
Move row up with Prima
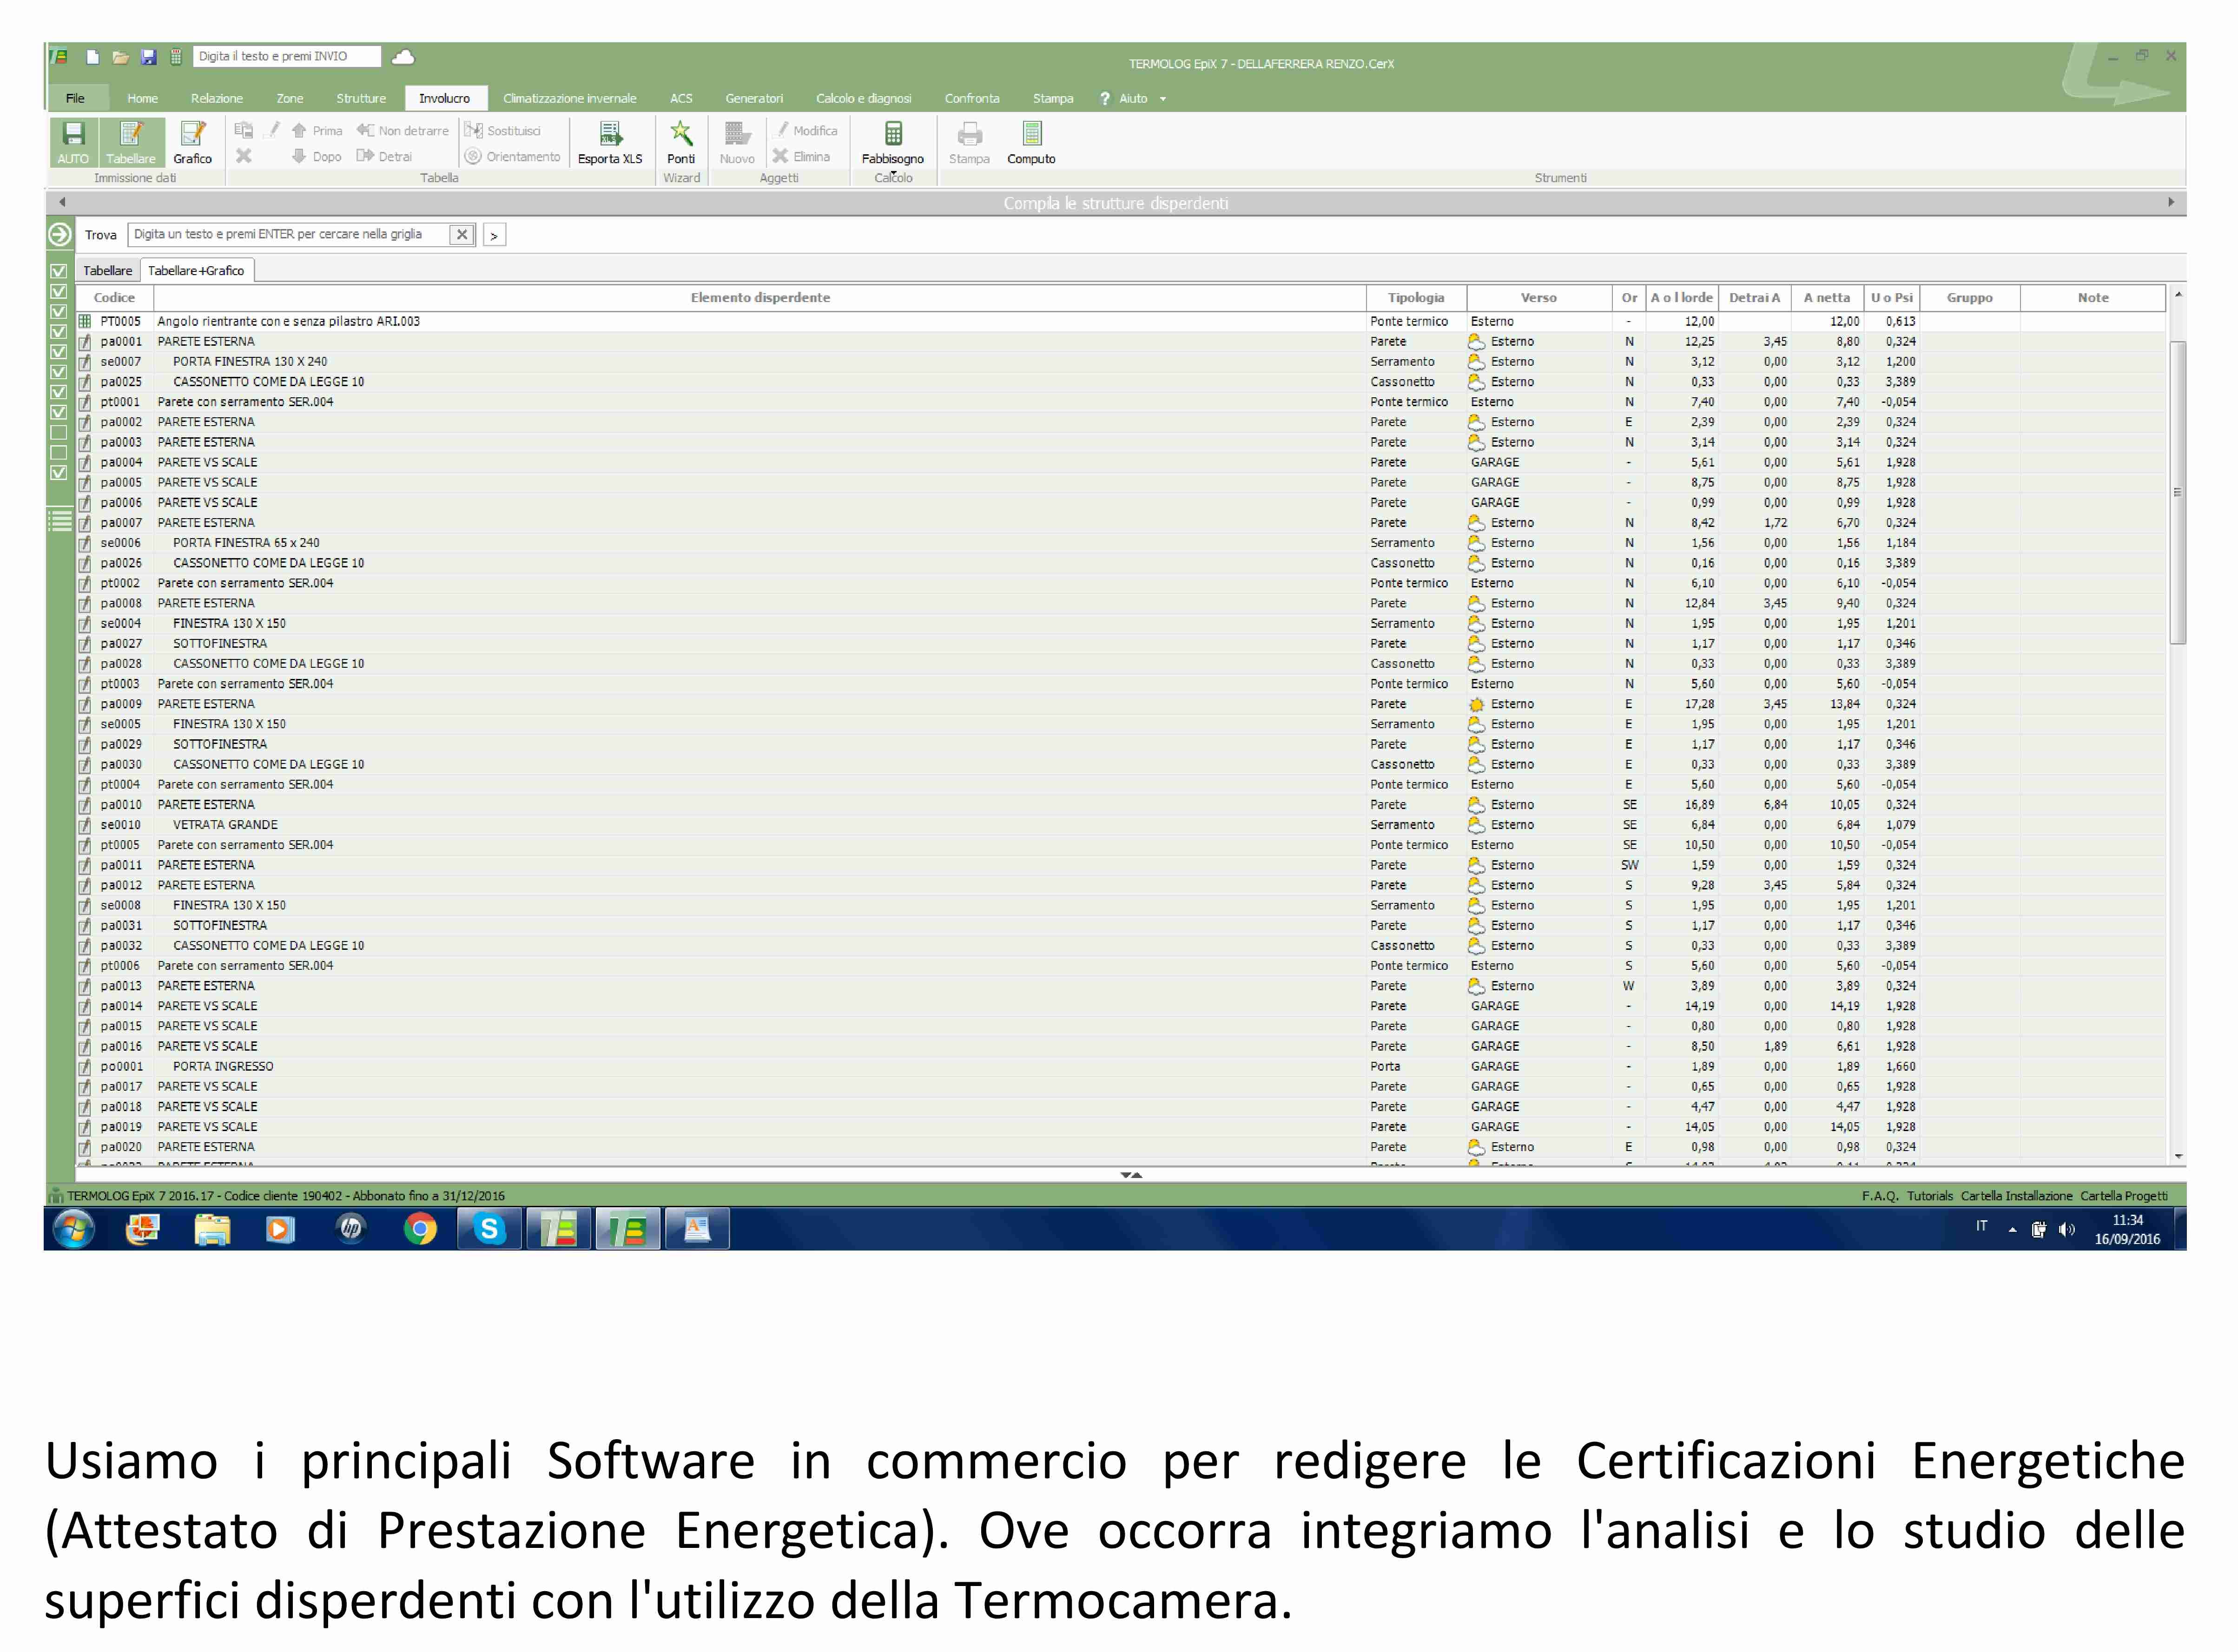tap(317, 131)
